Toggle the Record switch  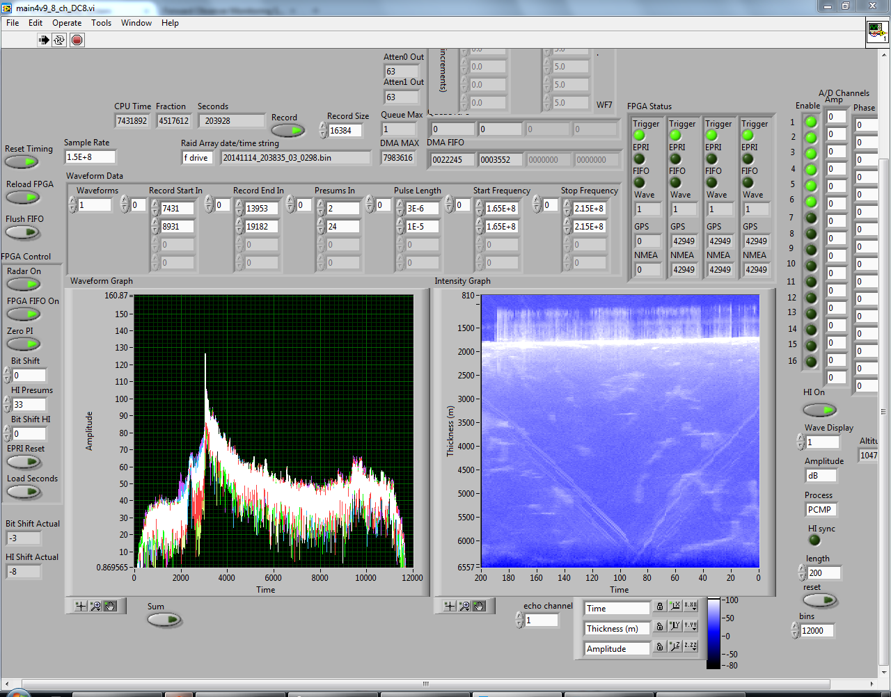pyautogui.click(x=287, y=130)
